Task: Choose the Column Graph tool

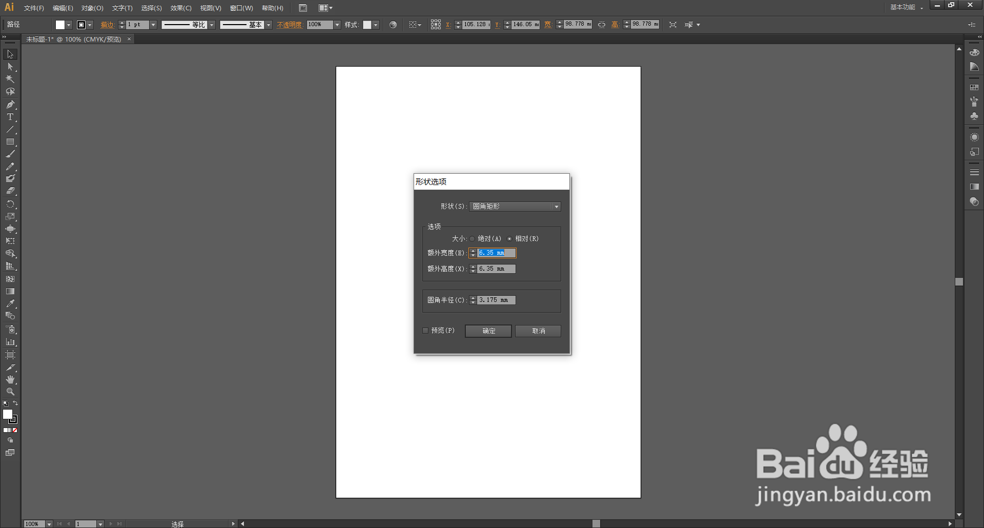Action: 10,342
